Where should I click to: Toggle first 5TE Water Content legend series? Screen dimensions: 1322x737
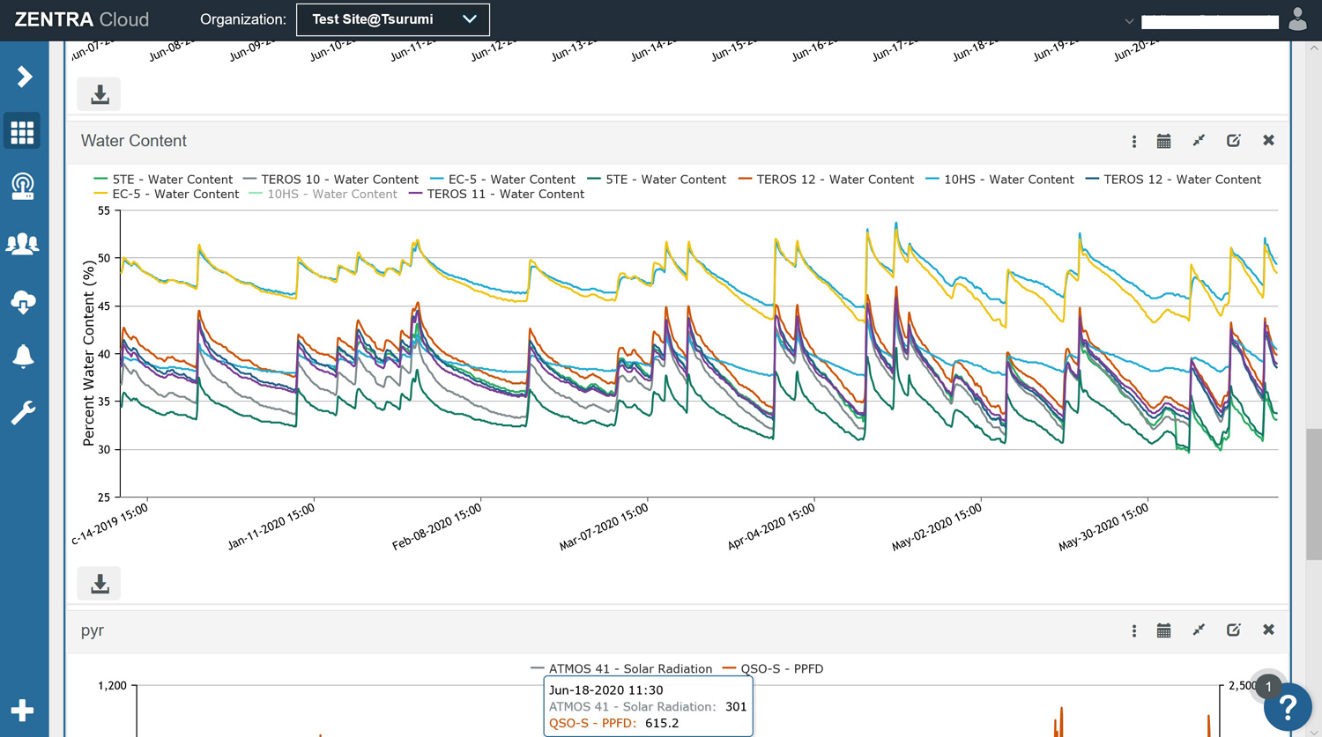(163, 180)
